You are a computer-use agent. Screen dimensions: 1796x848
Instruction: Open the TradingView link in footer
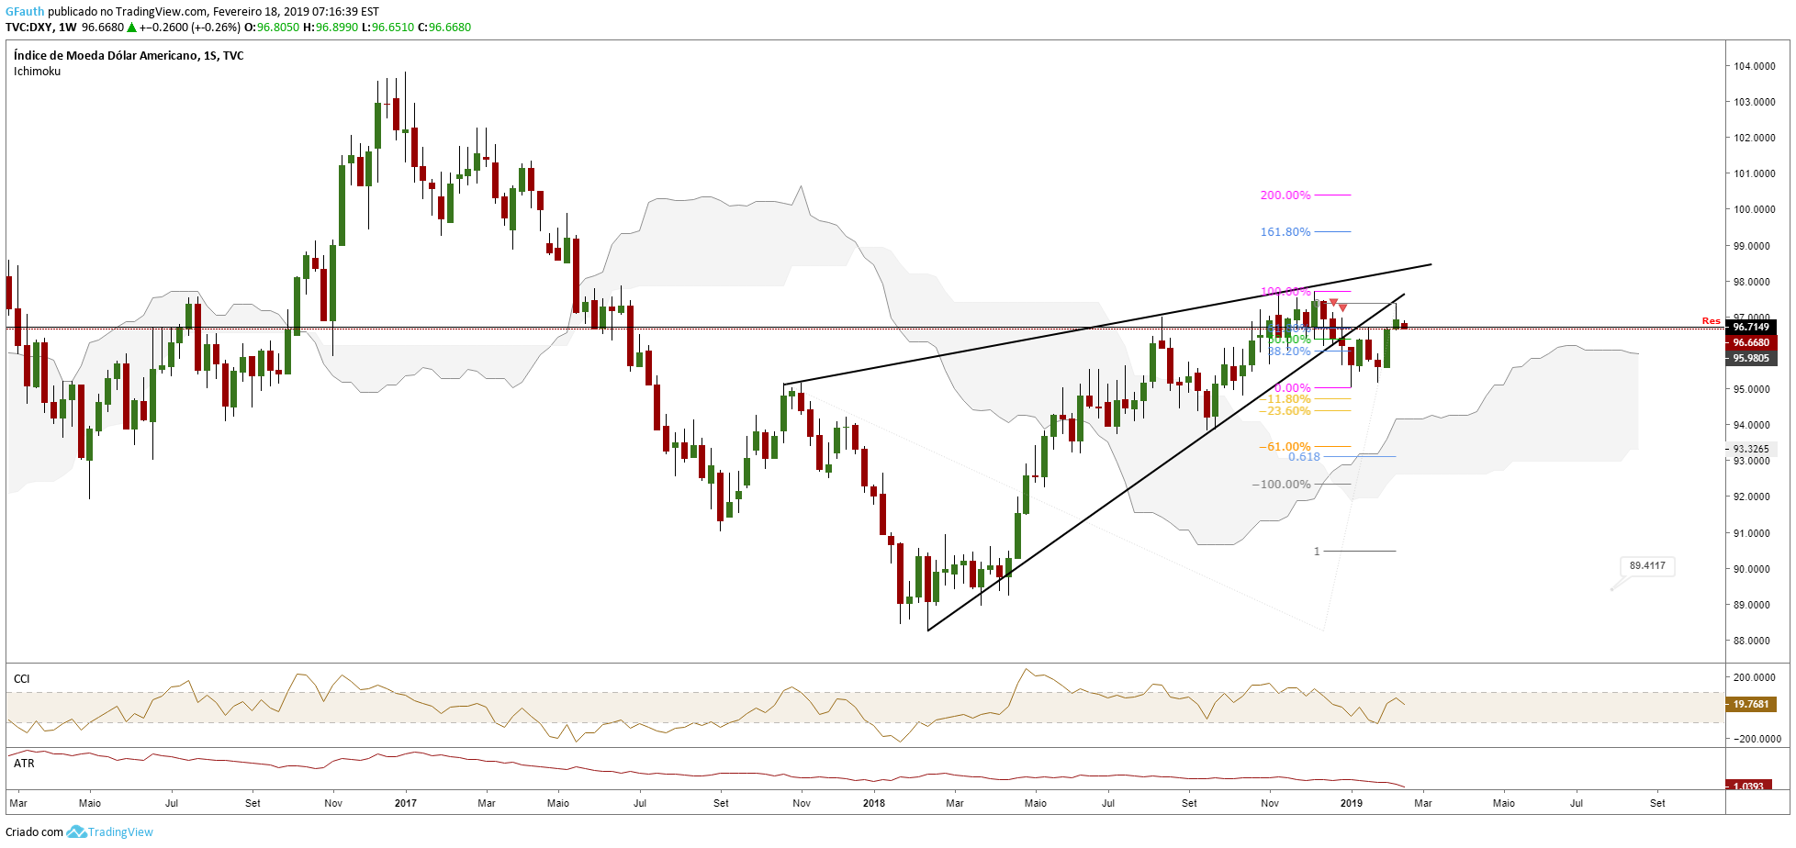[120, 831]
